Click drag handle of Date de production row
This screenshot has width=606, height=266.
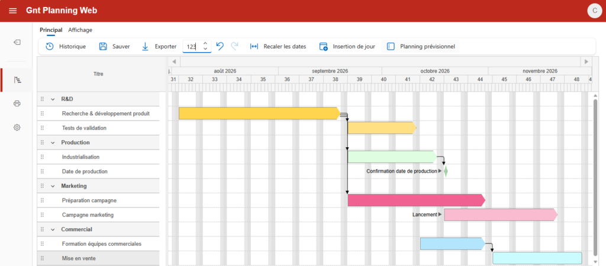[42, 171]
